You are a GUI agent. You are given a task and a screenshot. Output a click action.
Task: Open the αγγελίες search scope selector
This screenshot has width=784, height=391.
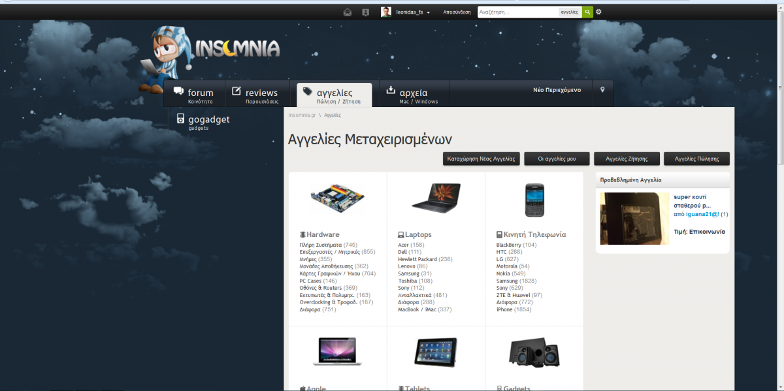tap(570, 12)
